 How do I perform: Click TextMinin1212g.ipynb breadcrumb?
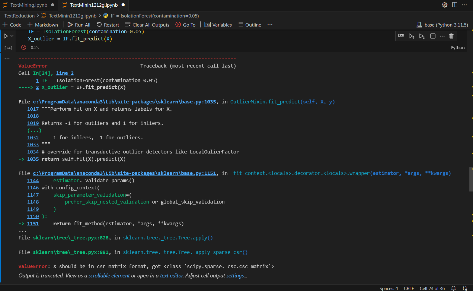(72, 16)
